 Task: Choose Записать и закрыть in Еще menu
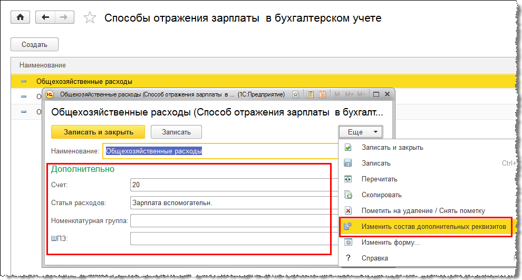392,148
